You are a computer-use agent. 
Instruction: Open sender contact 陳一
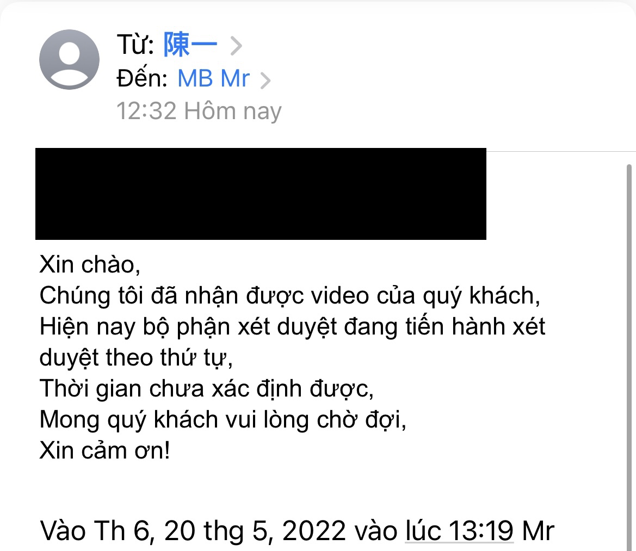[x=190, y=44]
